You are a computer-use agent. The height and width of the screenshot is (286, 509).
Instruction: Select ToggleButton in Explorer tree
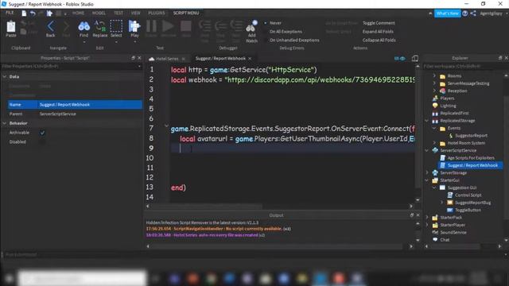click(468, 210)
